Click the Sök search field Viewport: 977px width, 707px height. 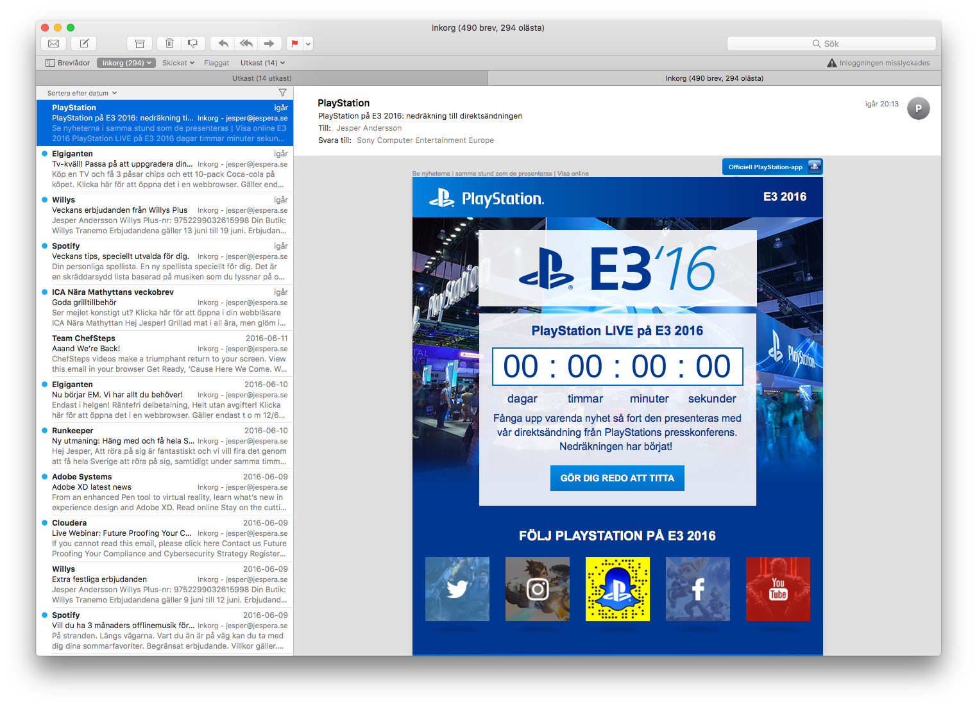tap(831, 44)
